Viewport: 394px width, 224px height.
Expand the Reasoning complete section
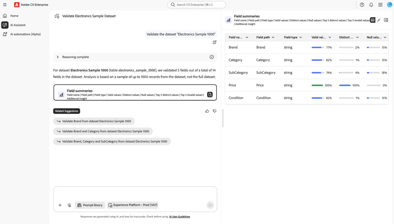pyautogui.click(x=58, y=57)
